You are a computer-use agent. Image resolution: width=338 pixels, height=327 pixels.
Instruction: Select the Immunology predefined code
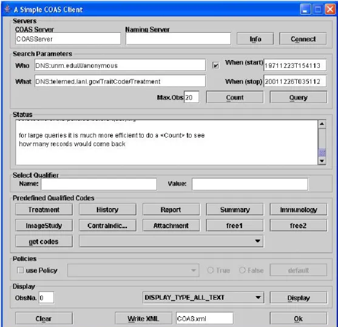point(299,209)
